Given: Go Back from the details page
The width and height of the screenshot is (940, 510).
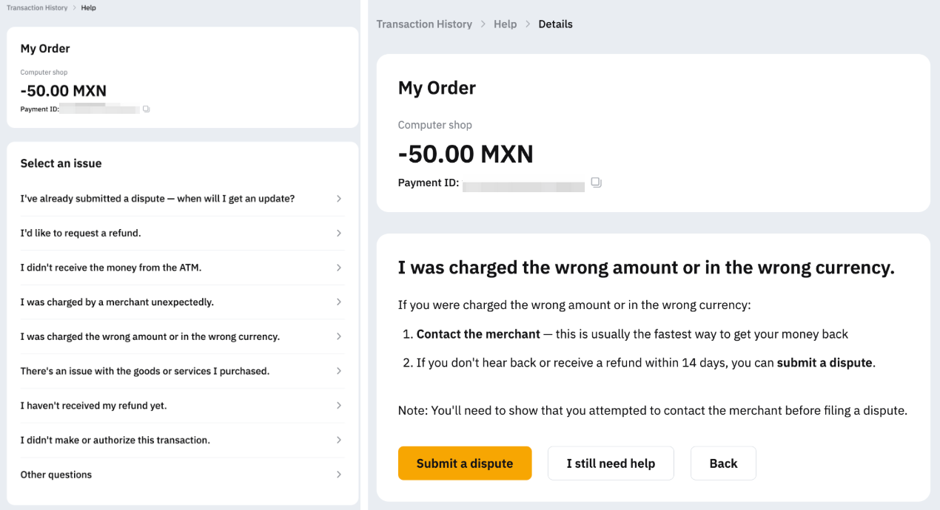Looking at the screenshot, I should [723, 463].
